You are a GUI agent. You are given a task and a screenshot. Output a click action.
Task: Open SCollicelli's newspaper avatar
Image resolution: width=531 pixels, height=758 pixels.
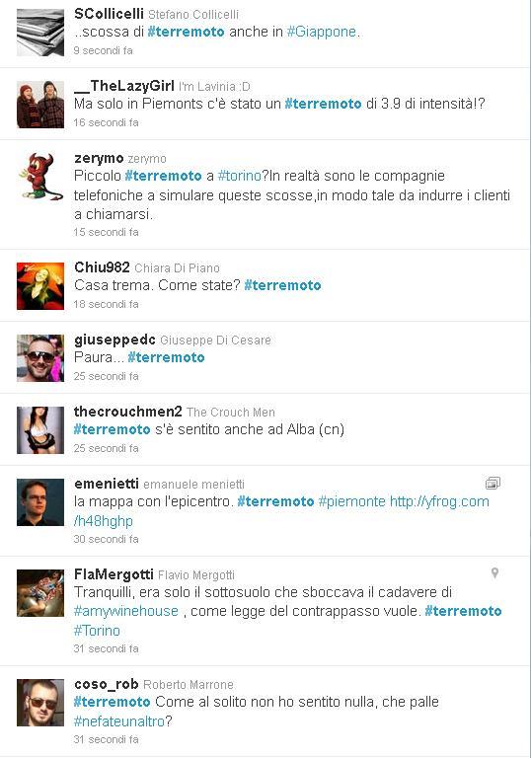(40, 33)
